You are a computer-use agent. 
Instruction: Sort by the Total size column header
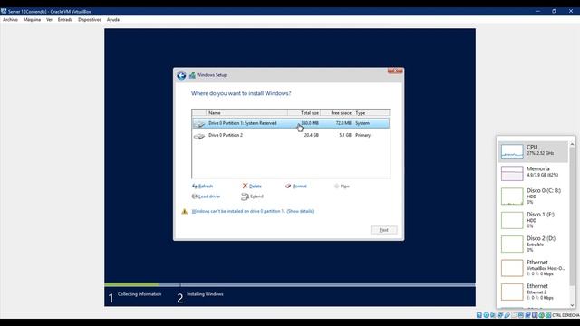tap(304, 112)
